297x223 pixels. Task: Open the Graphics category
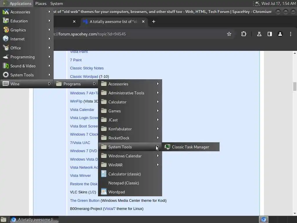(x=27, y=30)
